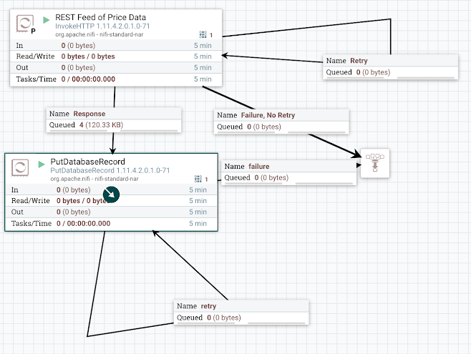This screenshot has width=471, height=354.
Task: Click the Queued 4 (120.33 KB) row
Action: click(x=113, y=125)
